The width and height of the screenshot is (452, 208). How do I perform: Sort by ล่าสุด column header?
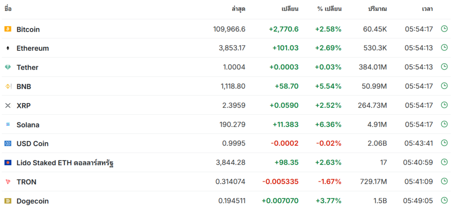click(x=238, y=9)
